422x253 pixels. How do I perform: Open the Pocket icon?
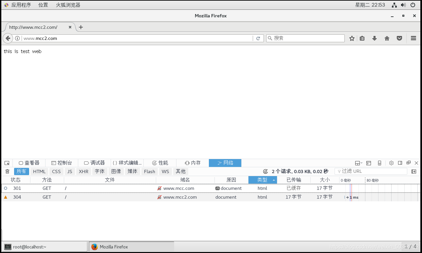click(x=399, y=38)
